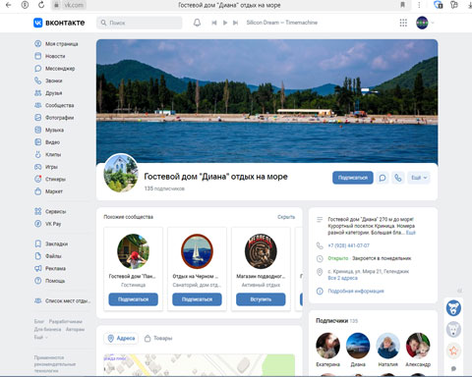Join Магазин подводног... community with Вступить
The image size is (472, 377).
(261, 299)
